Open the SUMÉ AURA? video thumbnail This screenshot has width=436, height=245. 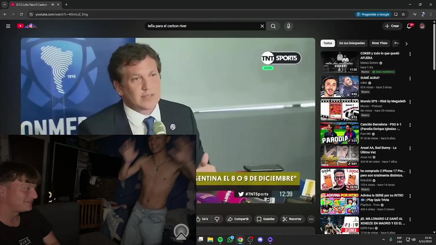[340, 86]
